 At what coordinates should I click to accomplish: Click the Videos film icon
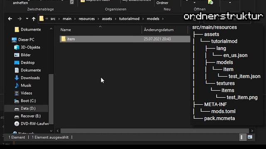17,93
